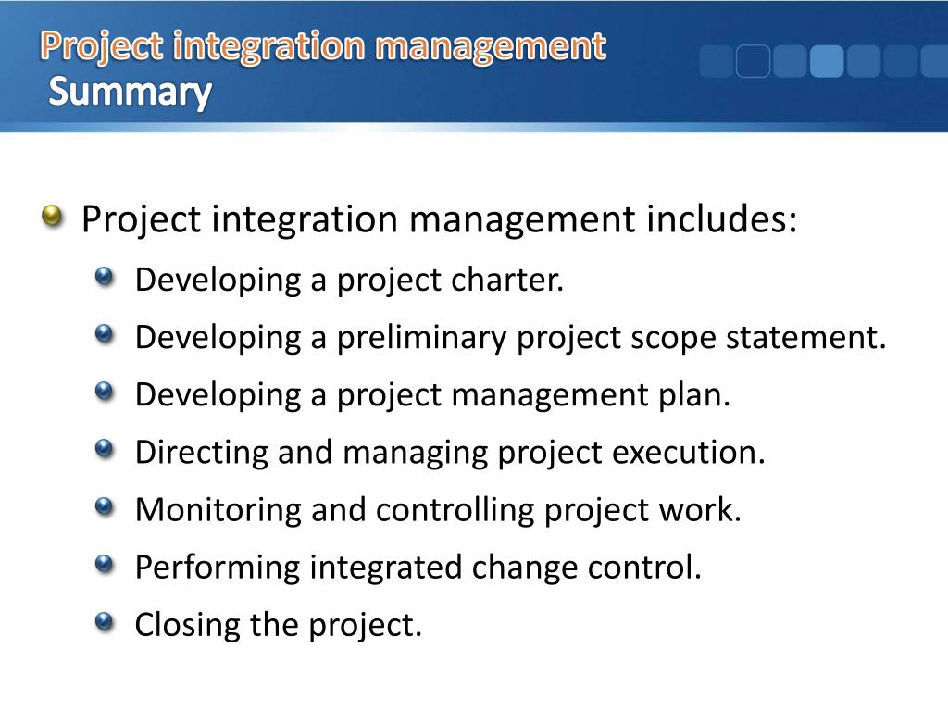
Task: Click 'Developing a preliminary project scope statement.' text
Action: coord(511,338)
